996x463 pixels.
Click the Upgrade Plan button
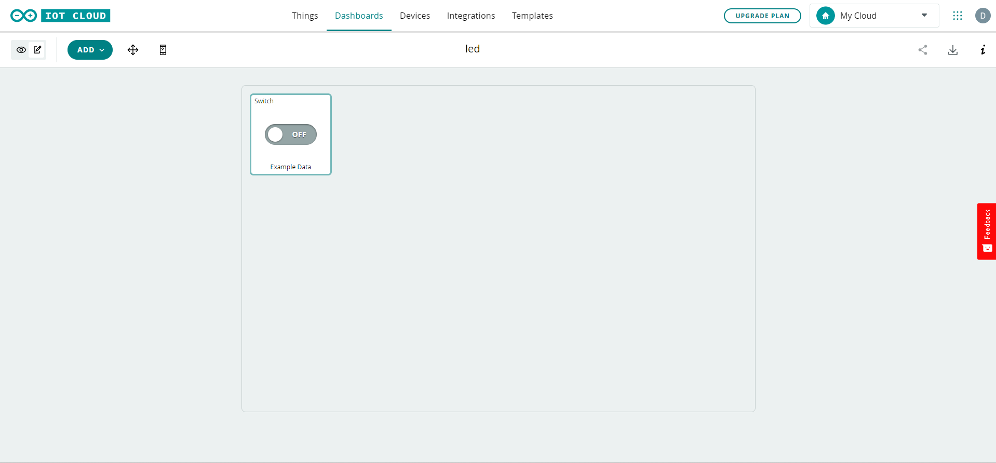[762, 16]
